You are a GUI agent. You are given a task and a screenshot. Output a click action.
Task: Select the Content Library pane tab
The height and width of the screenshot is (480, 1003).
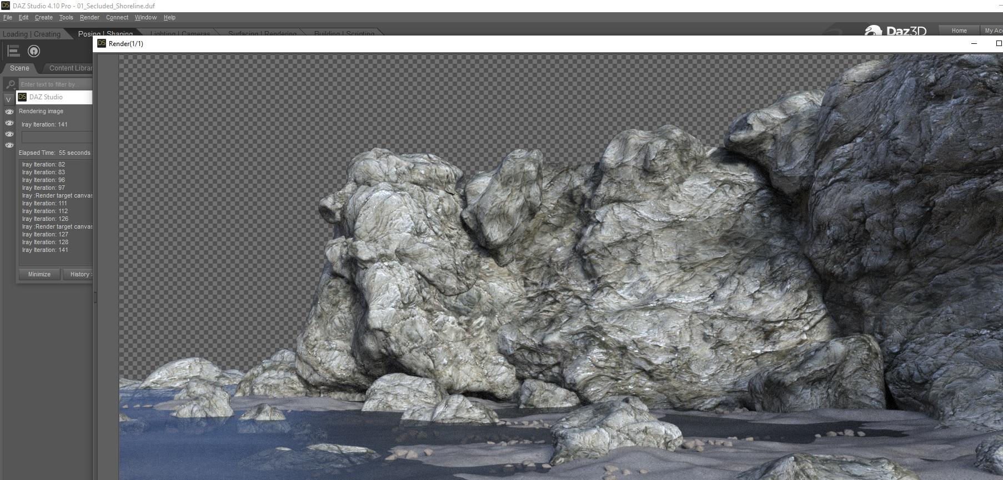click(x=70, y=68)
